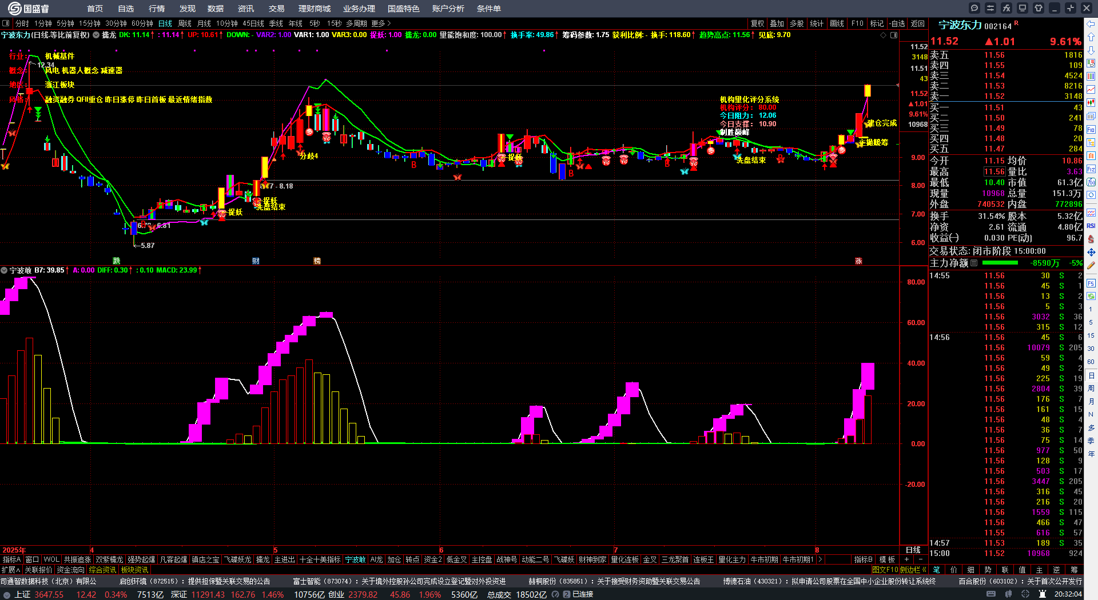The height and width of the screenshot is (600, 1098).
Task: Click the RSI indicator icon in sidebar
Action: click(x=1091, y=226)
